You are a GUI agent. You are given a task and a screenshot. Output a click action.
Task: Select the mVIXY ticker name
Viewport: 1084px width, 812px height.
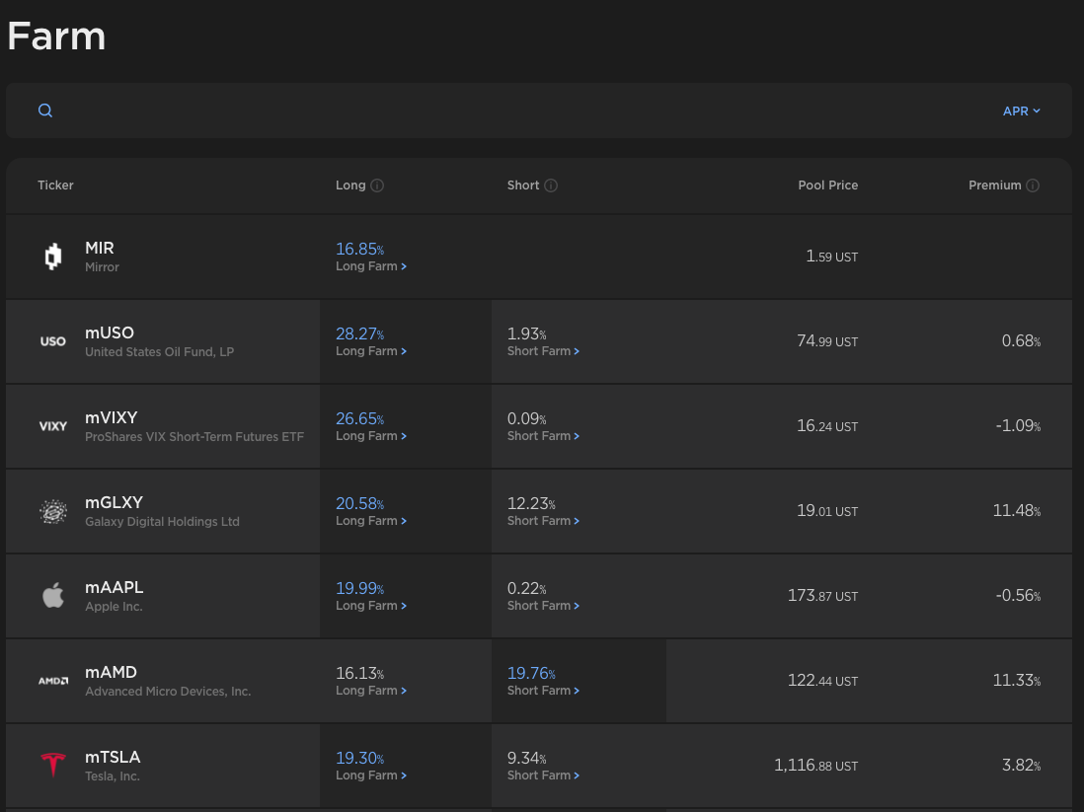(112, 417)
